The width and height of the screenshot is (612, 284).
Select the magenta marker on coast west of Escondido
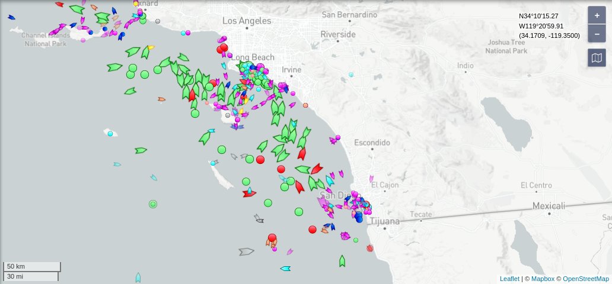point(337,137)
